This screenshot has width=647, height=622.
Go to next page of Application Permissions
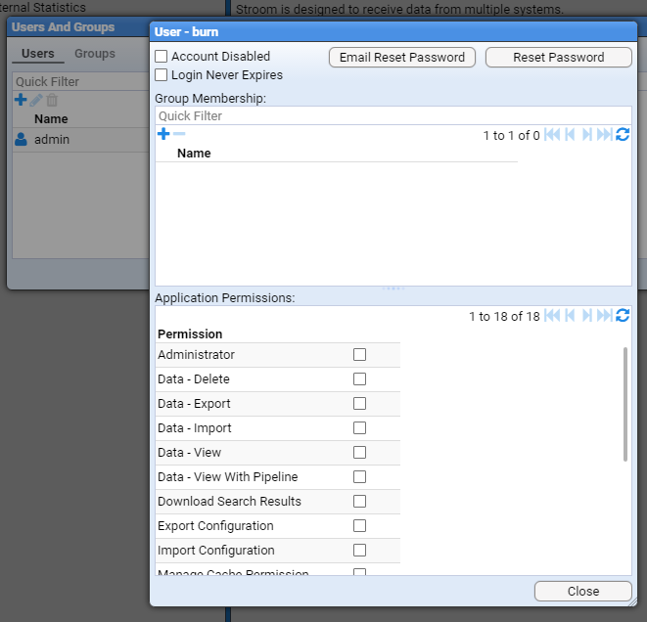587,315
